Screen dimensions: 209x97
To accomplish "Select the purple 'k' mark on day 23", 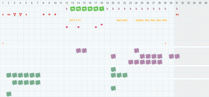I will [x=131, y=9].
